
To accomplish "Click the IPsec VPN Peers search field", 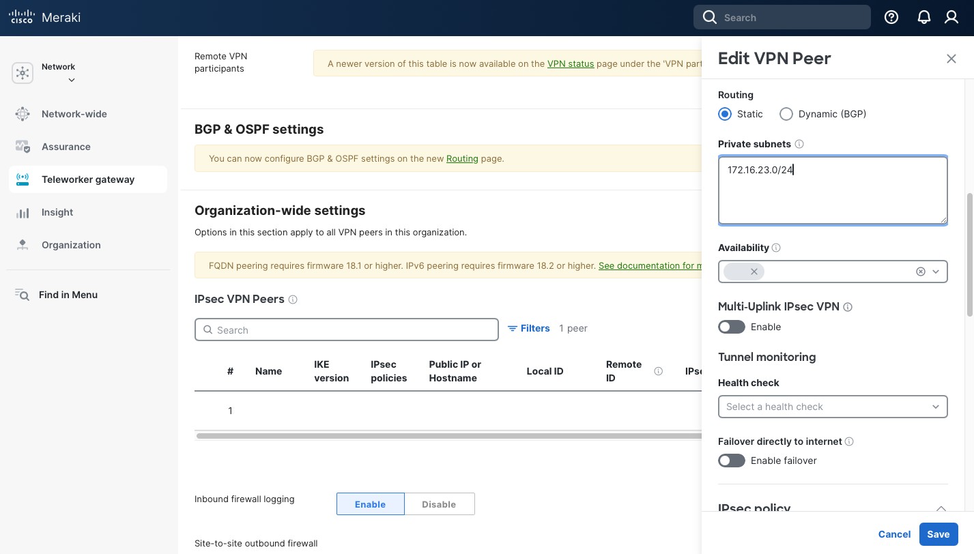I will 346,330.
